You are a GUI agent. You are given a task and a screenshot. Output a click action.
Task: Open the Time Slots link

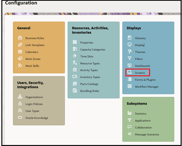(x=87, y=57)
